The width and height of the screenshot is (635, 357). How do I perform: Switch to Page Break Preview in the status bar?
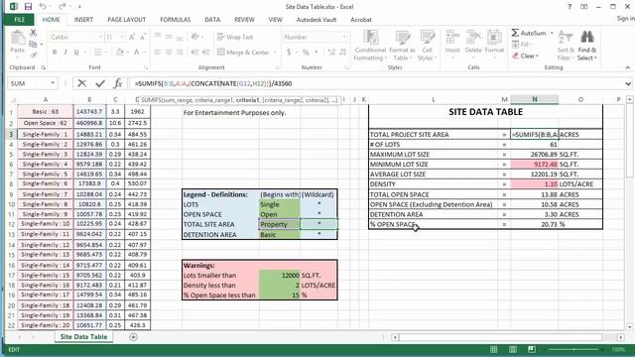click(532, 350)
